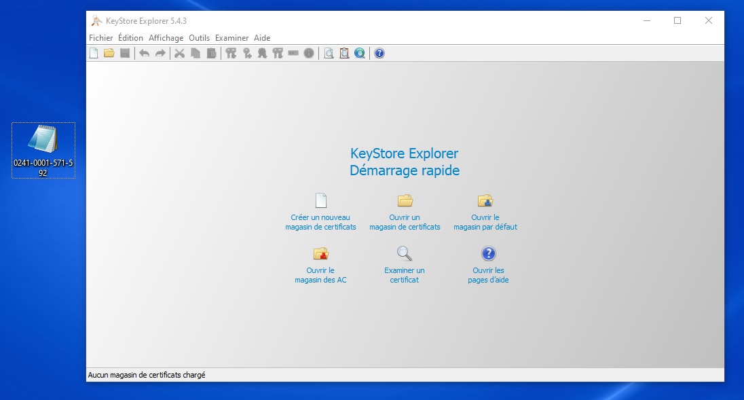The width and height of the screenshot is (744, 400).
Task: Click the Paste clipboard toolbar icon
Action: [212, 53]
